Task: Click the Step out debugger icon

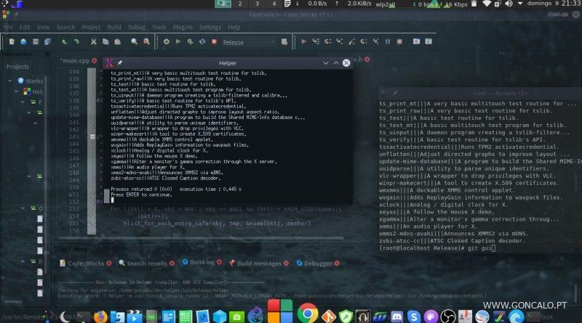Action: (x=351, y=41)
